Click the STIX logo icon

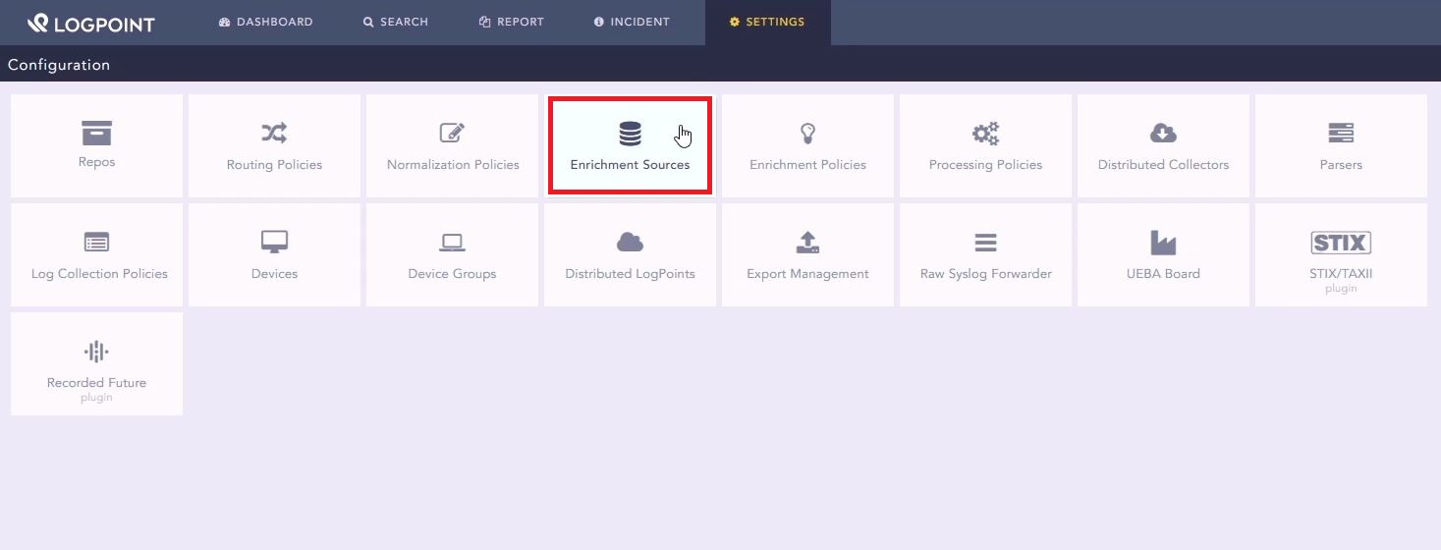[1341, 243]
